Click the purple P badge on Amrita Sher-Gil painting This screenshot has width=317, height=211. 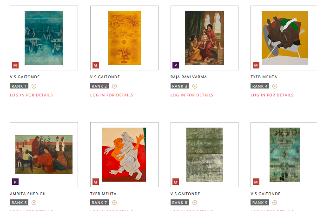tap(15, 182)
